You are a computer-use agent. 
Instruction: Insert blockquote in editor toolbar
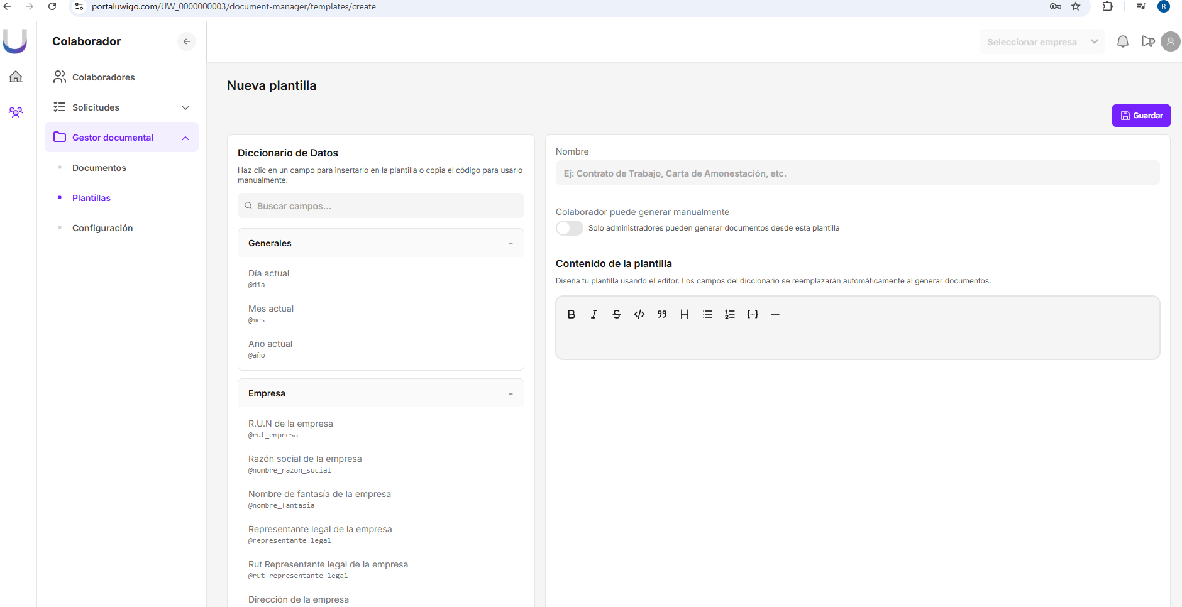[x=661, y=314]
